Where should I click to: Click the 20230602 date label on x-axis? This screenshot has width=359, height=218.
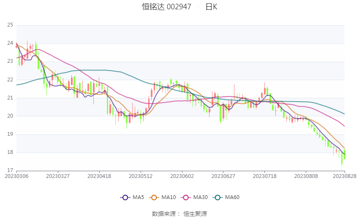(182, 176)
